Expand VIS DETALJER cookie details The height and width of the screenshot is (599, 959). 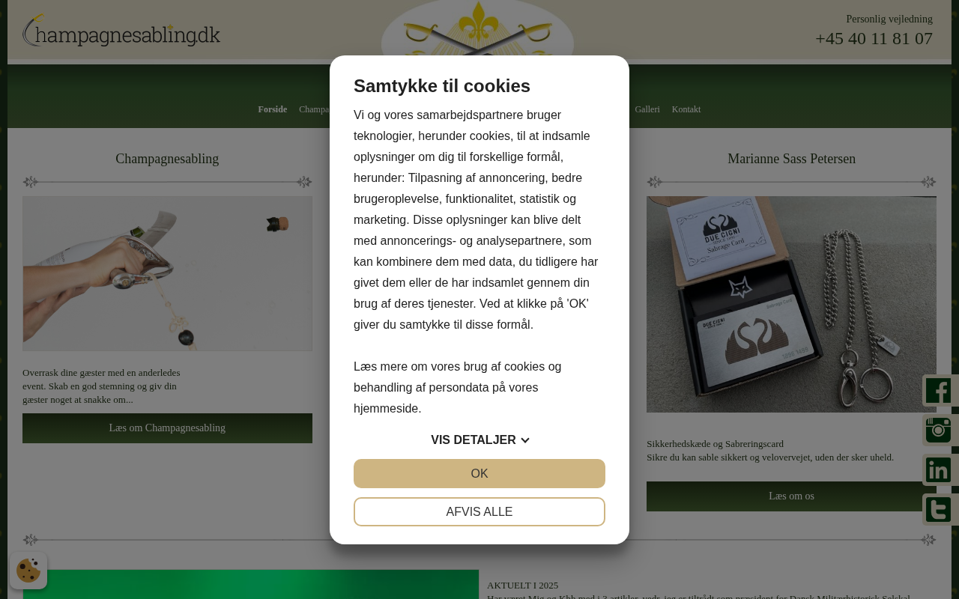click(479, 440)
